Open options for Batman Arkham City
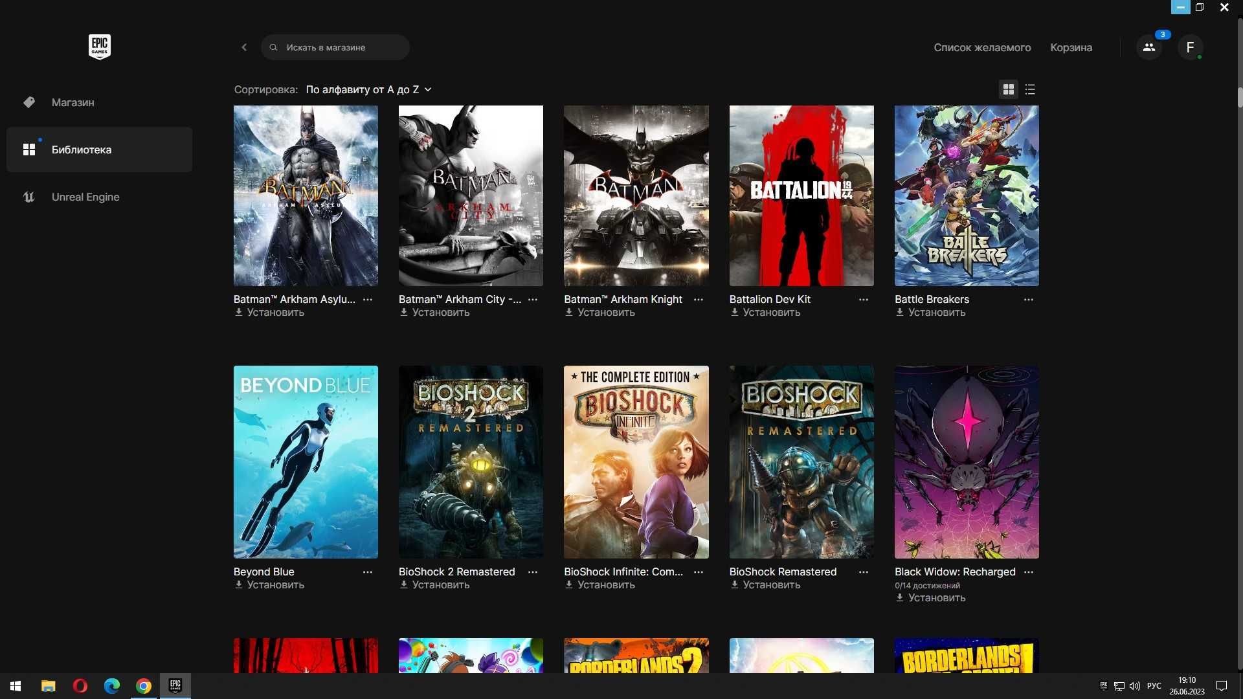The width and height of the screenshot is (1243, 699). pos(533,300)
